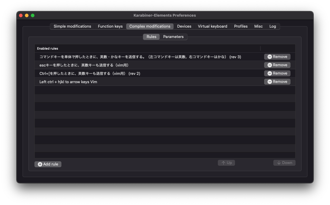Open the Profiles tab
The height and width of the screenshot is (205, 330).
pos(241,26)
